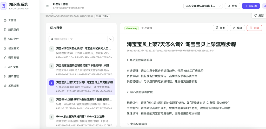Click the number 2 badge in the slice list
The height and width of the screenshot is (129, 266).
click(52, 66)
